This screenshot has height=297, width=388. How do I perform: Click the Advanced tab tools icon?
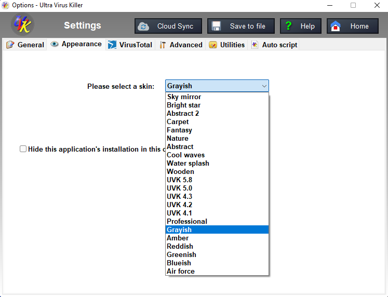[x=163, y=45]
